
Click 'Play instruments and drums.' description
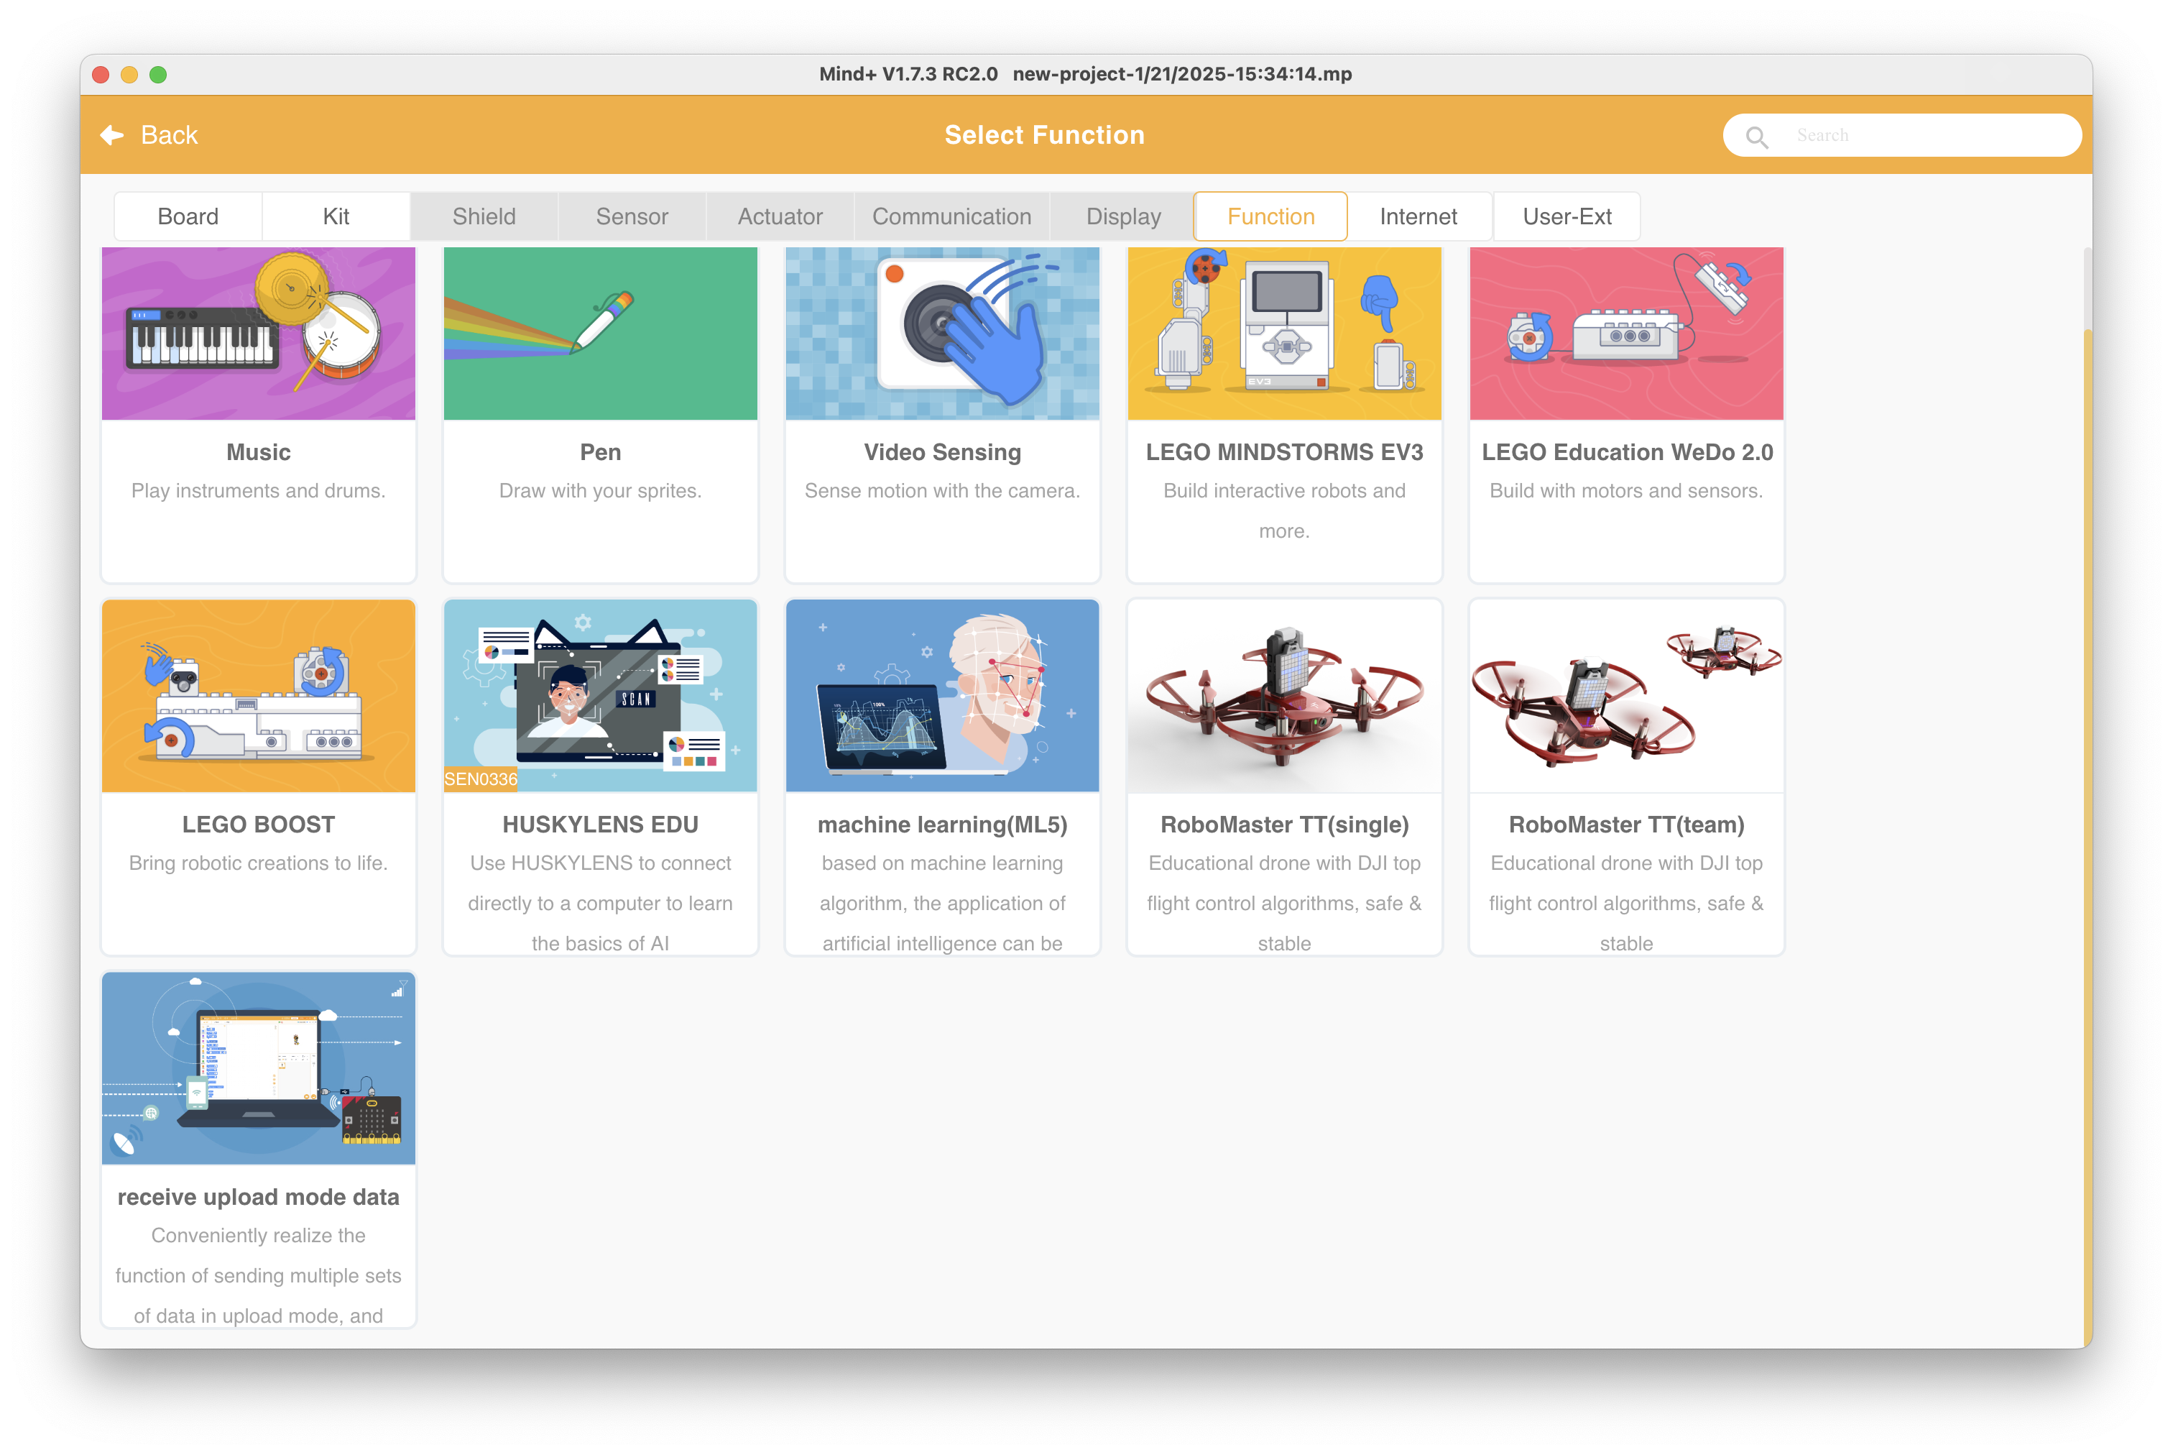click(259, 491)
